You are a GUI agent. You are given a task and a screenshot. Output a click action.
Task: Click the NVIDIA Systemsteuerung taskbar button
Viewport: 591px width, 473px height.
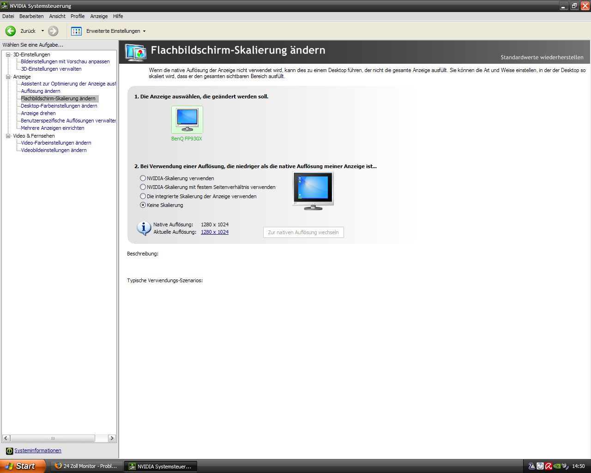(161, 466)
